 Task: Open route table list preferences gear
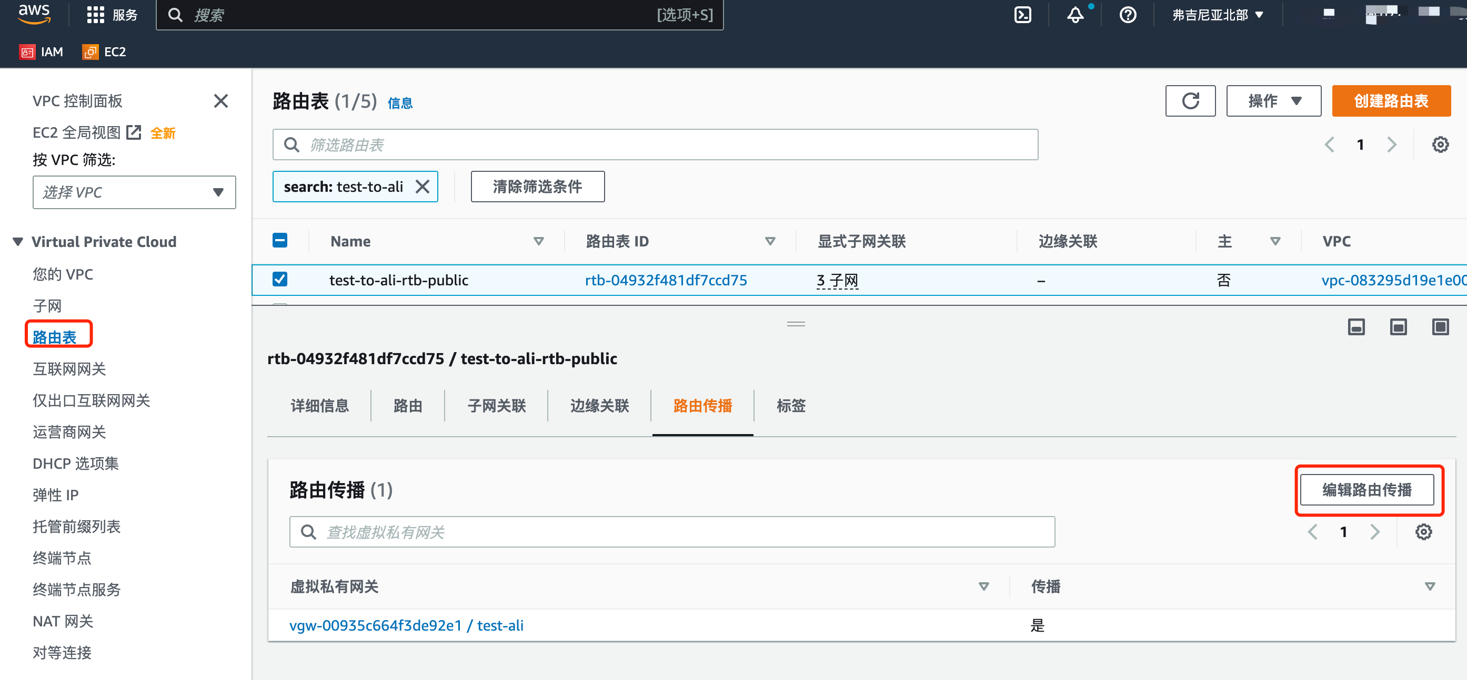click(x=1440, y=145)
